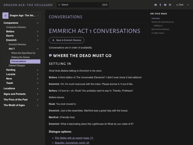Expand The Wrath of Ages section
The width and height of the screenshot is (193, 145).
tap(21, 105)
